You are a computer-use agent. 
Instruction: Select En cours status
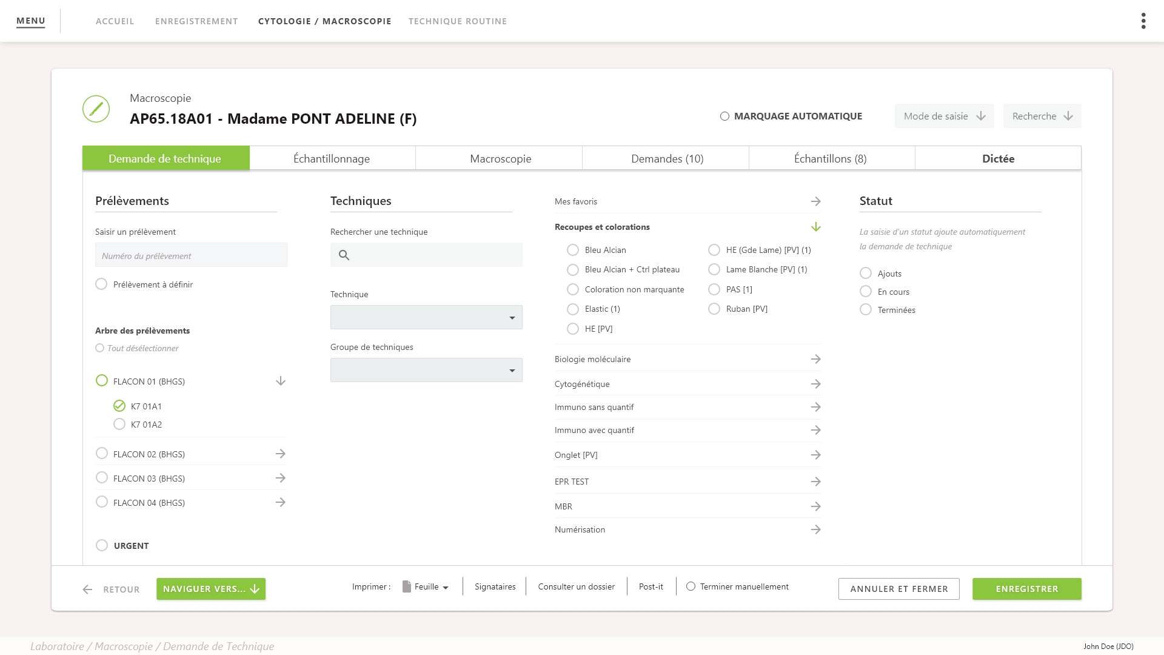(x=866, y=291)
